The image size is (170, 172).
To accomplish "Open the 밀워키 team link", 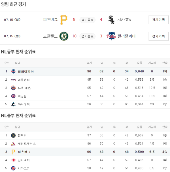I will pyautogui.click(x=22, y=136).
